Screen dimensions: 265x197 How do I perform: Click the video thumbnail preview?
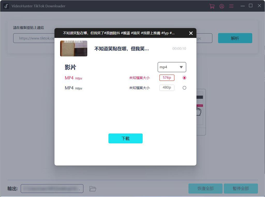pos(74,48)
